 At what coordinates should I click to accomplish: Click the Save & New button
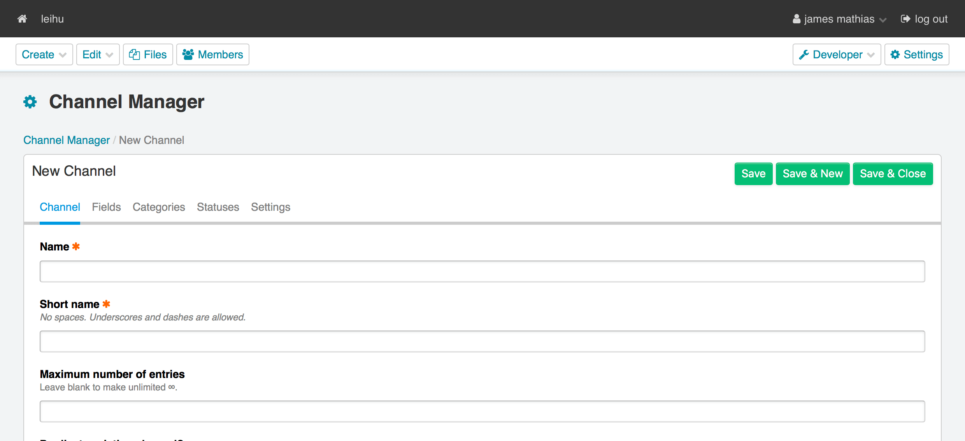[812, 174]
